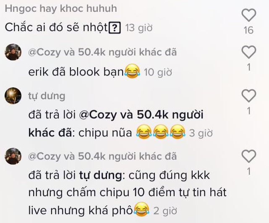Like the 'Chắc ai đó sẽ nhột' comment
The width and height of the screenshot is (269, 223).
pos(249,15)
